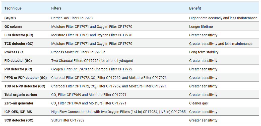This screenshot has width=261, height=126.
Task: Click the Filters column header
Action: [56, 8]
